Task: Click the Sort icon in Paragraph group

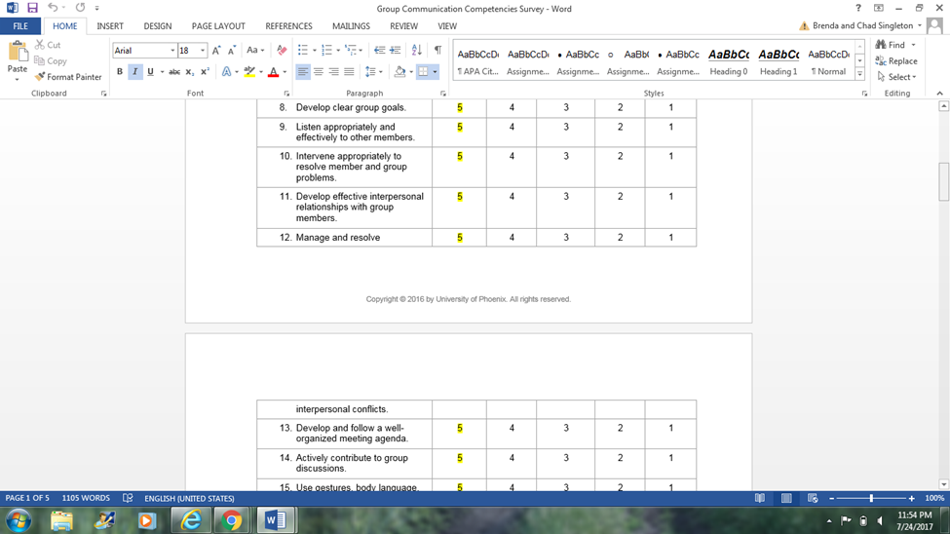Action: pos(417,51)
